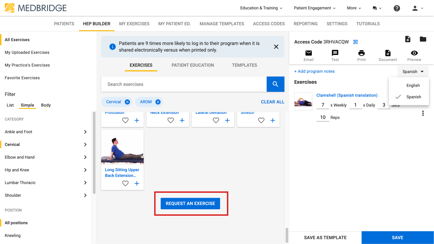Switch to PATIENT EDUCATION tab

coord(193,65)
